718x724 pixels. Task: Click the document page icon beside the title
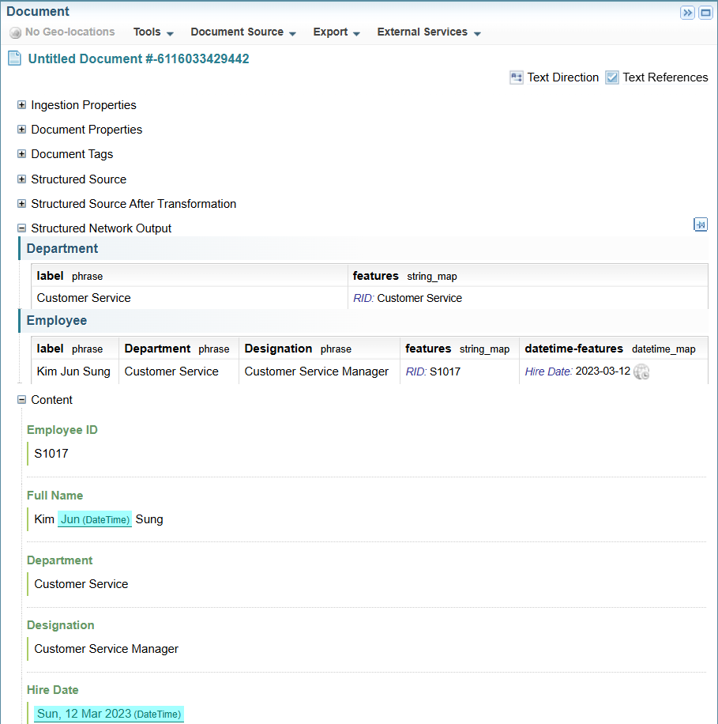pyautogui.click(x=14, y=58)
